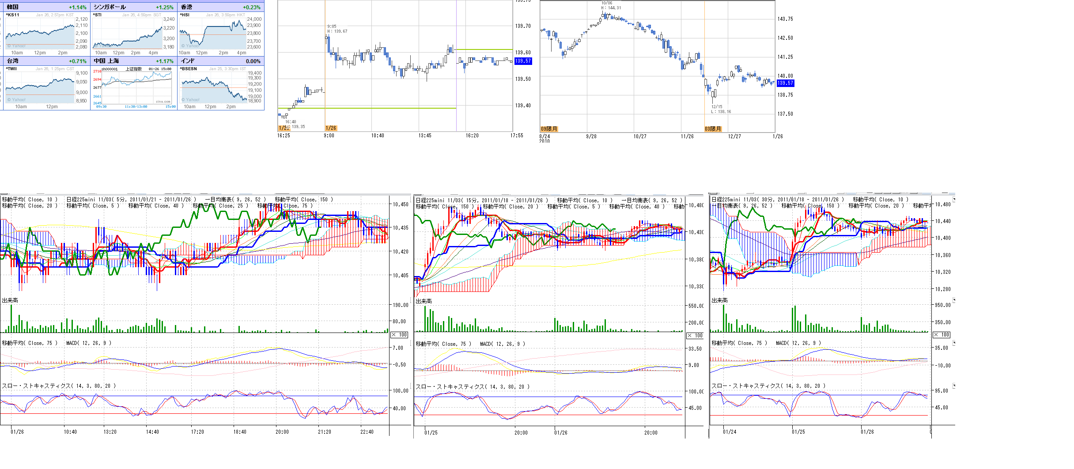Expand the 30分 stochastics panel dropdown arrow
1074x469 pixels.
click(954, 386)
